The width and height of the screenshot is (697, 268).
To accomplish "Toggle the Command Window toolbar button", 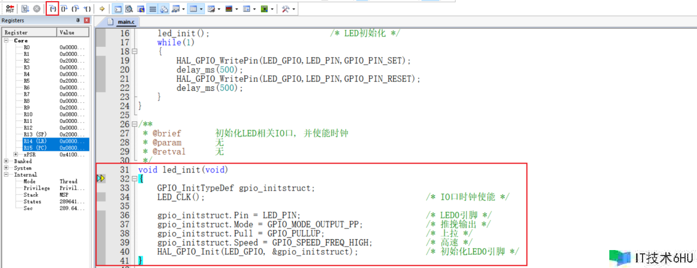I will tap(117, 9).
